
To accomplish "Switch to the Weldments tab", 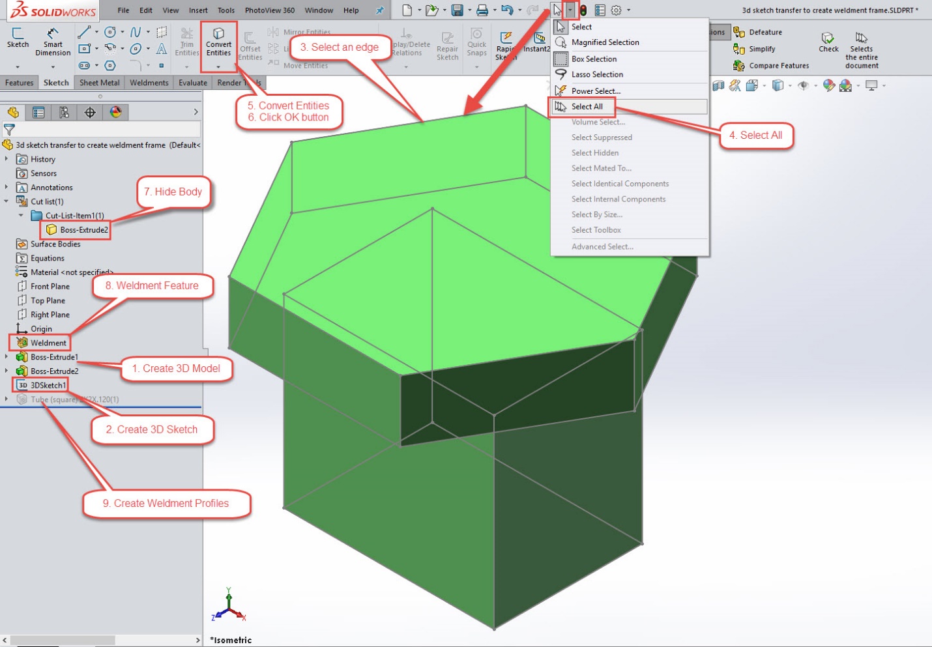I will [149, 83].
